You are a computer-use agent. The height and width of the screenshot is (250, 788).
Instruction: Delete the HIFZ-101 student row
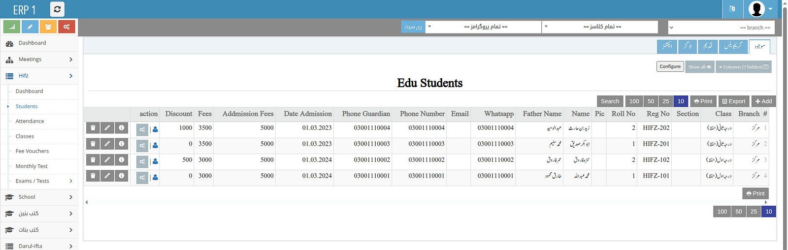pyautogui.click(x=93, y=176)
